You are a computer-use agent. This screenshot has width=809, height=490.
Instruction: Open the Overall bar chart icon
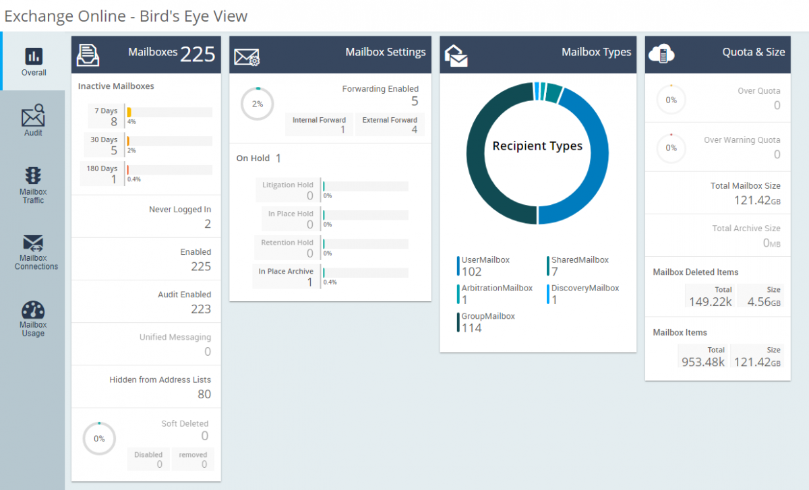pos(34,56)
